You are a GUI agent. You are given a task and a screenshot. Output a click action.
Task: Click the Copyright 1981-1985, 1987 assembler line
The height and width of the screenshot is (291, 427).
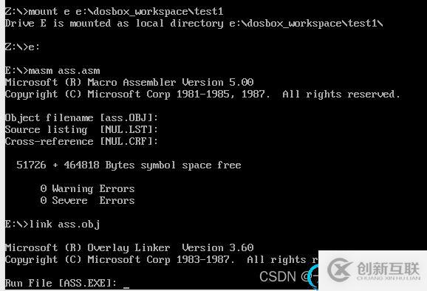tap(202, 95)
